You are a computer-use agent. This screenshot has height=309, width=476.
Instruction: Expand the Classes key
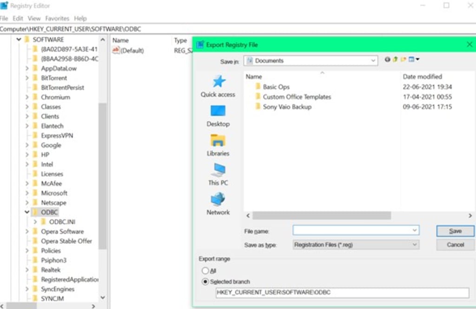pyautogui.click(x=27, y=107)
